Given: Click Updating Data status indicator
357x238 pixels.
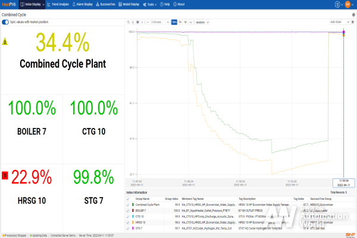Looking at the screenshot, I should [39, 236].
